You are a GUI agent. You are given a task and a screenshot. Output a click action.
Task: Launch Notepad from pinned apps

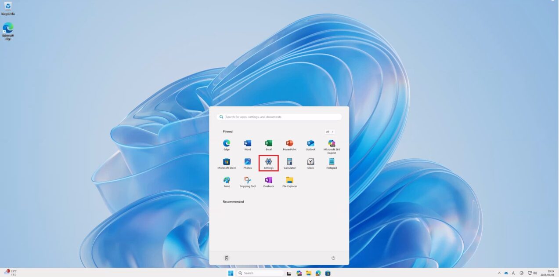point(332,164)
